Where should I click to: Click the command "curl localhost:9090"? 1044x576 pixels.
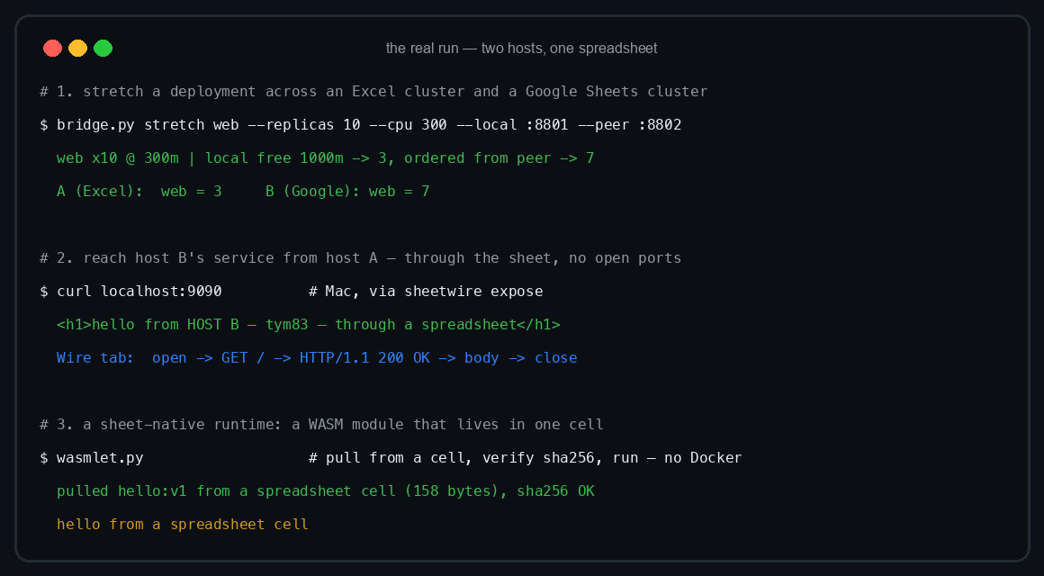[130, 291]
